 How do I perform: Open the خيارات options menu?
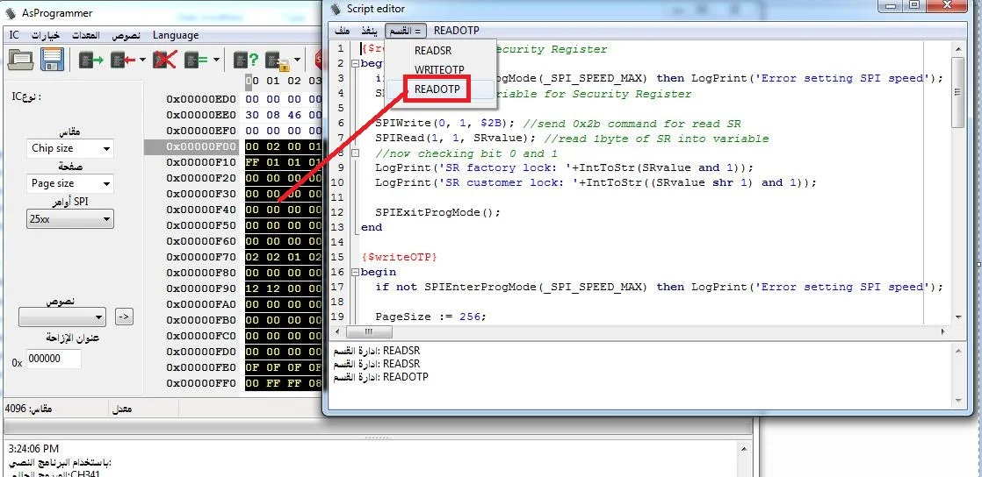[x=46, y=35]
